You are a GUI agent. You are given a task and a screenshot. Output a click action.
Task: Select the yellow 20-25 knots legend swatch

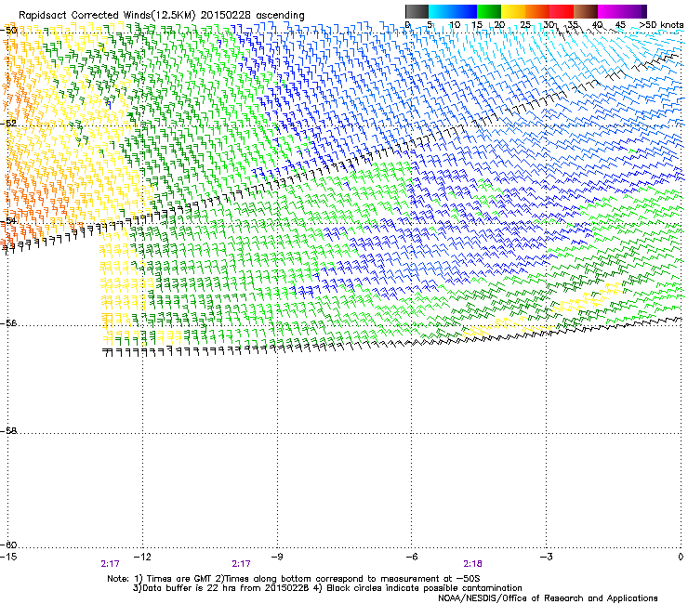tap(513, 11)
